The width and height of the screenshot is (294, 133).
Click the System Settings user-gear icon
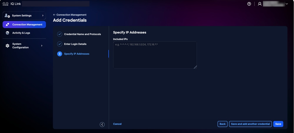click(7, 16)
